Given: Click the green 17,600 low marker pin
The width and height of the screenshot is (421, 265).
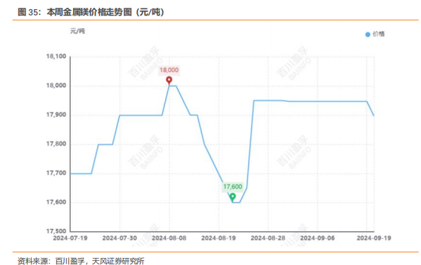Looking at the screenshot, I should point(232,197).
